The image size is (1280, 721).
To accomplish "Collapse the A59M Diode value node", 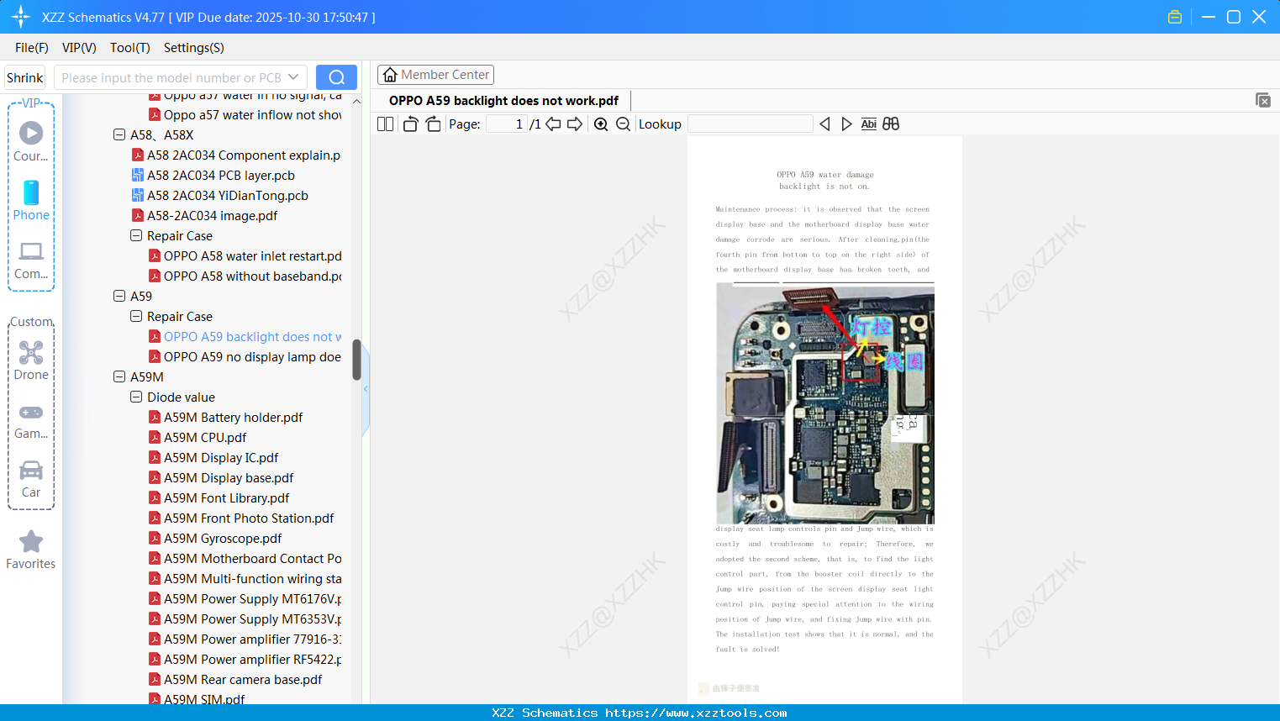I will pos(135,397).
